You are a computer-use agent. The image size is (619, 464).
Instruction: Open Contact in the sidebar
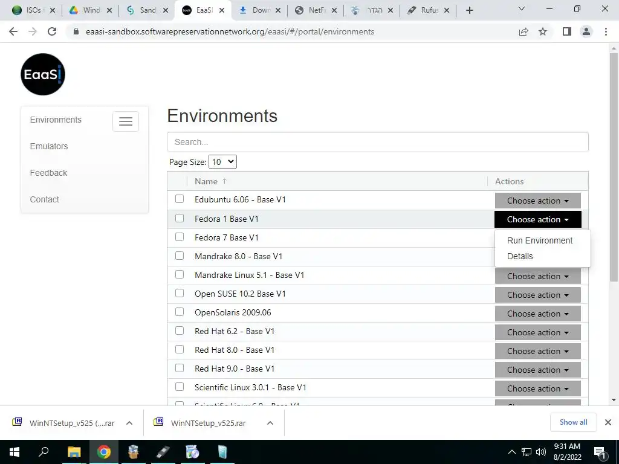click(x=44, y=199)
